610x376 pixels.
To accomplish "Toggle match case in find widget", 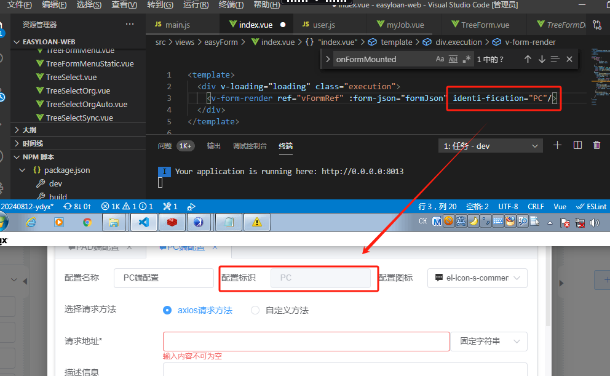I will coord(440,60).
